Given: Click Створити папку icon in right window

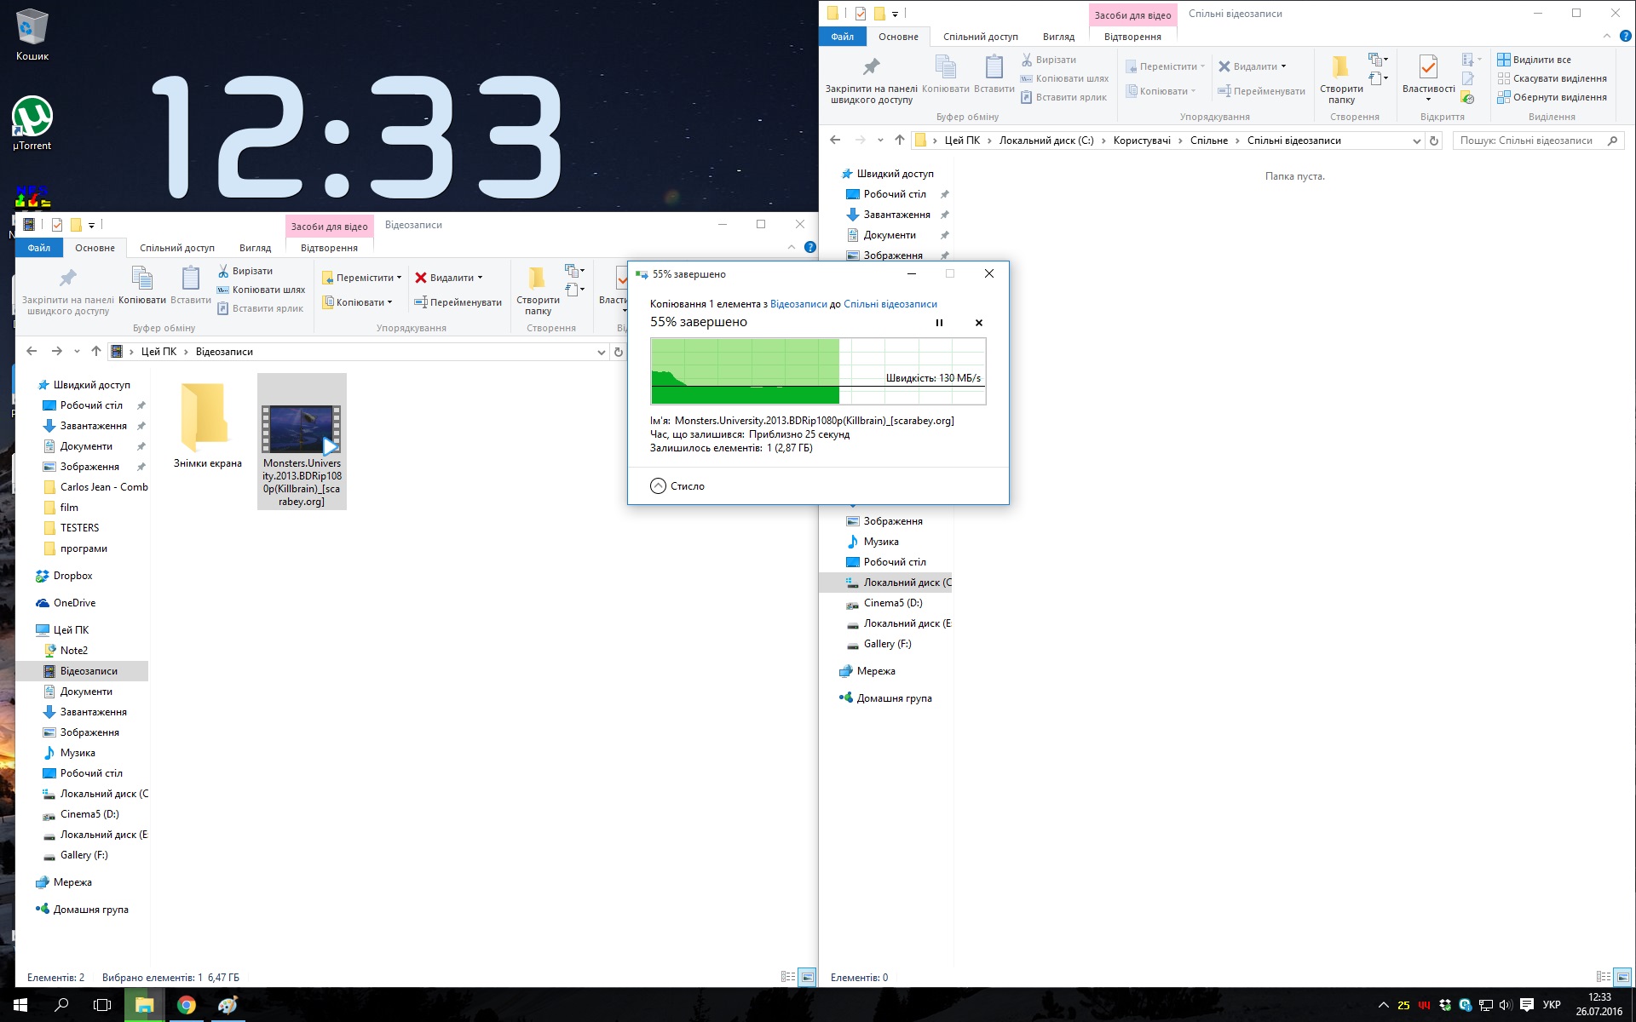Looking at the screenshot, I should click(1340, 68).
